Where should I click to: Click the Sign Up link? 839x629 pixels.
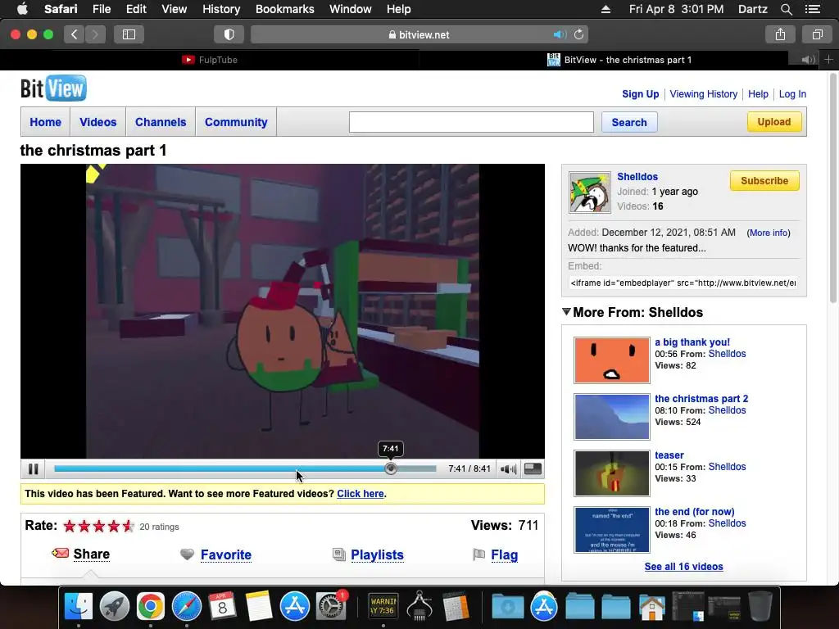641,94
